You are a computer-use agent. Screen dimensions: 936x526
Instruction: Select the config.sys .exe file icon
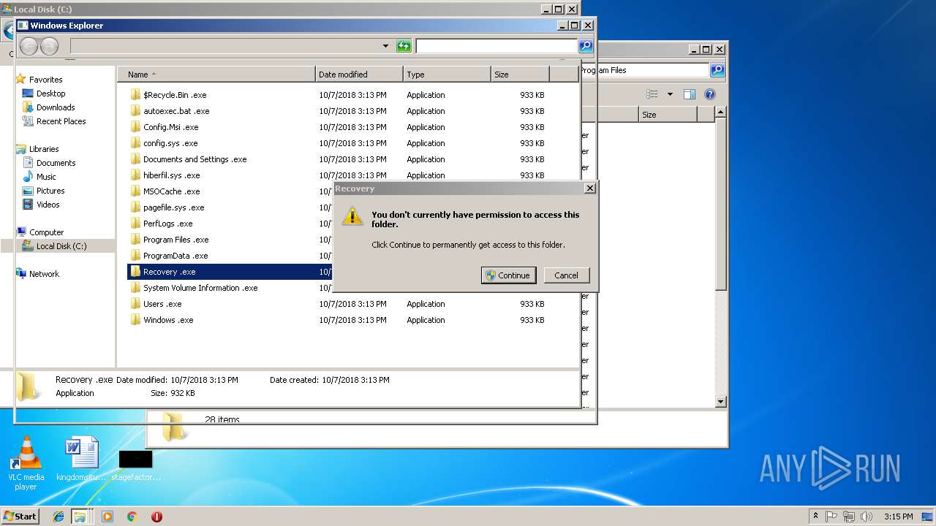click(x=135, y=143)
